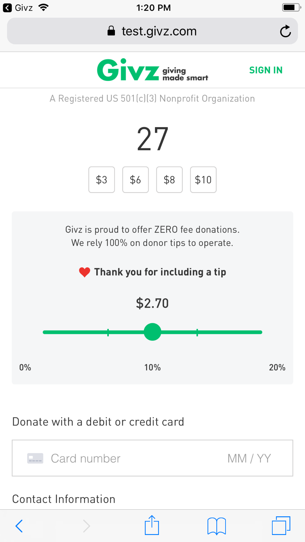
Task: Select the $3 donation amount
Action: 101,180
